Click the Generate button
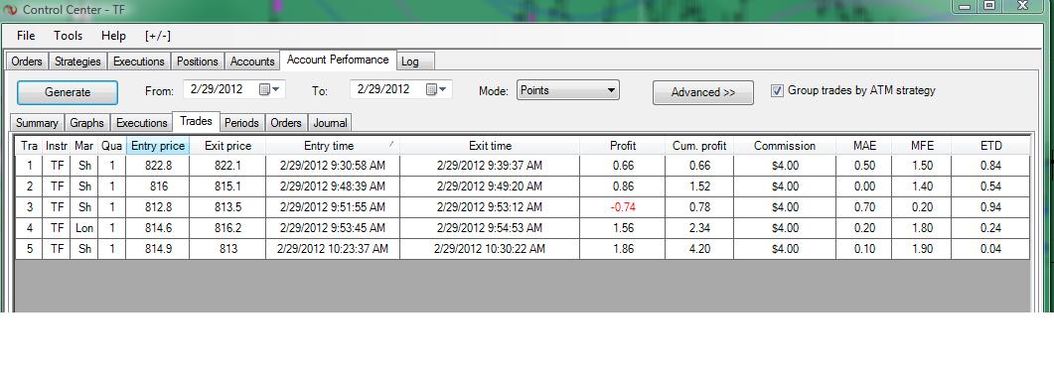 (68, 92)
